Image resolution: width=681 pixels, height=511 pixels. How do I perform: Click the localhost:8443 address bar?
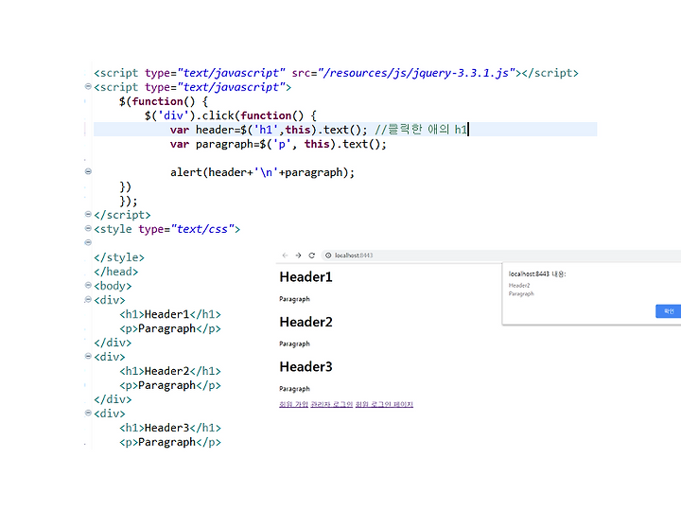tap(499, 255)
